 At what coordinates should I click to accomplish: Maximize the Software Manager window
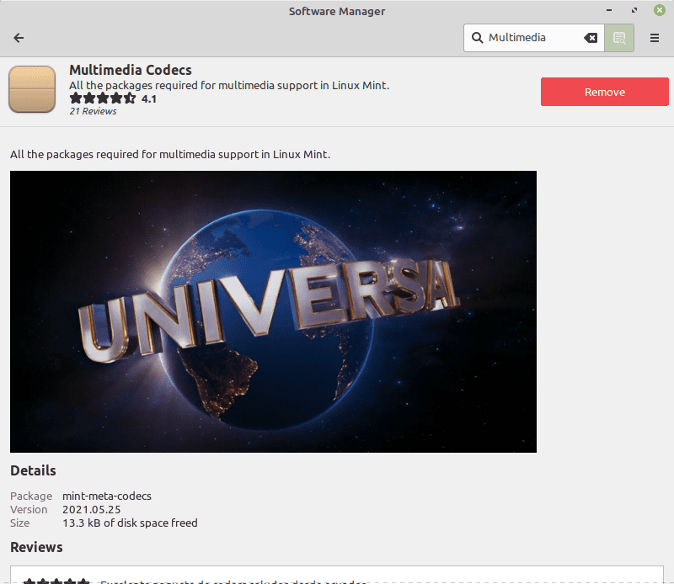coord(634,10)
